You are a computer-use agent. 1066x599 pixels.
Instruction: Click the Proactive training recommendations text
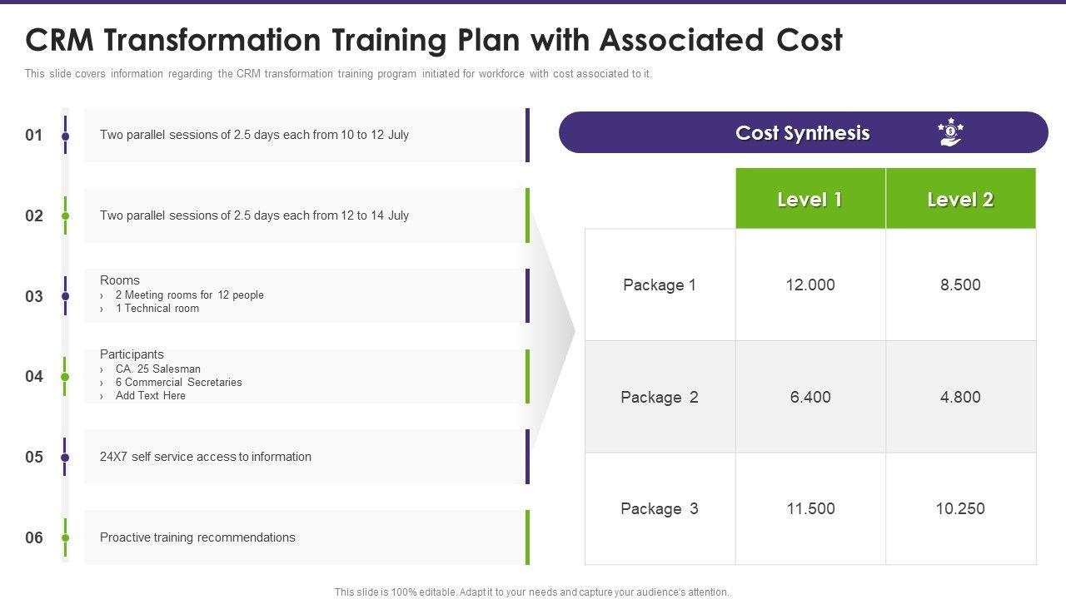click(x=197, y=537)
